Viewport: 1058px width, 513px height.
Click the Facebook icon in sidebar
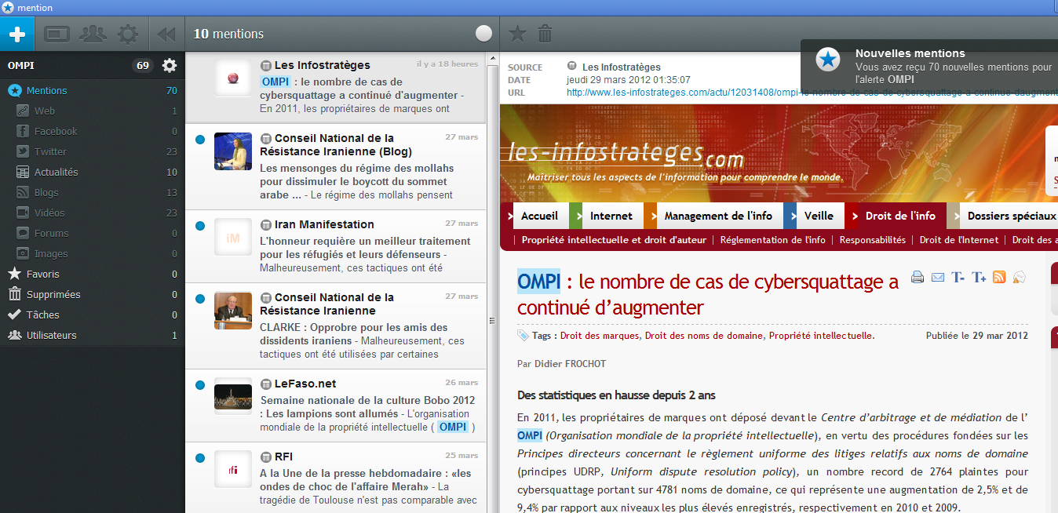(x=22, y=131)
